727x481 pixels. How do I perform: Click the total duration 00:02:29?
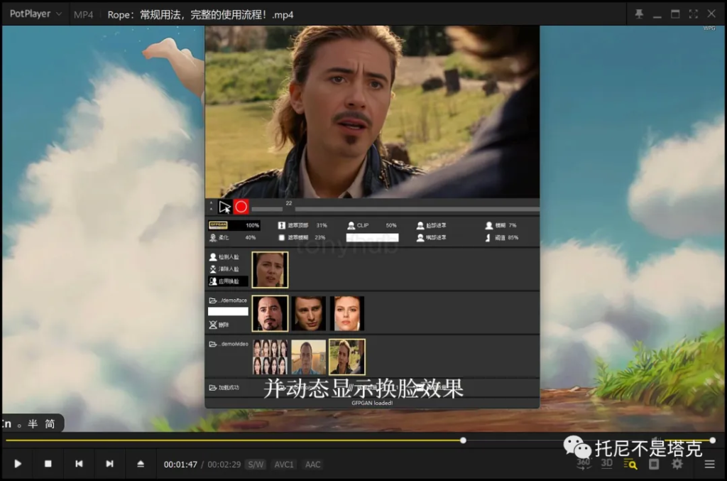[224, 464]
